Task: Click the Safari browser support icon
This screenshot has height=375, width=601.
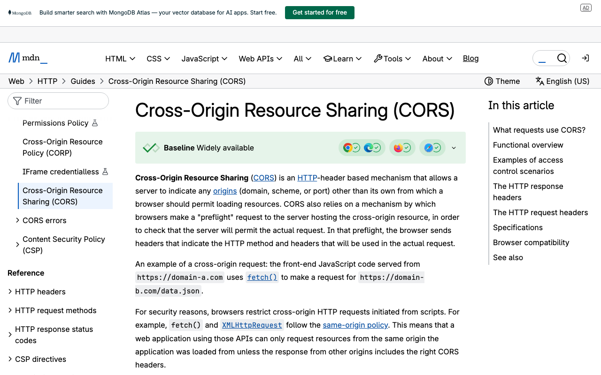Action: pyautogui.click(x=429, y=147)
